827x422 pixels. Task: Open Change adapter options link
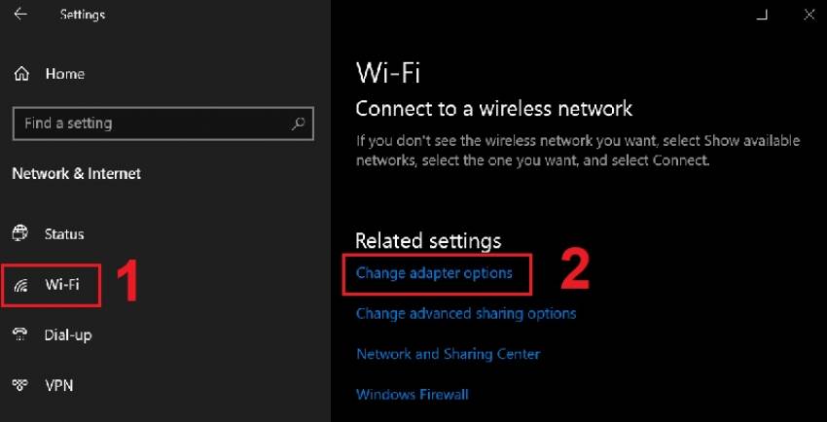434,273
